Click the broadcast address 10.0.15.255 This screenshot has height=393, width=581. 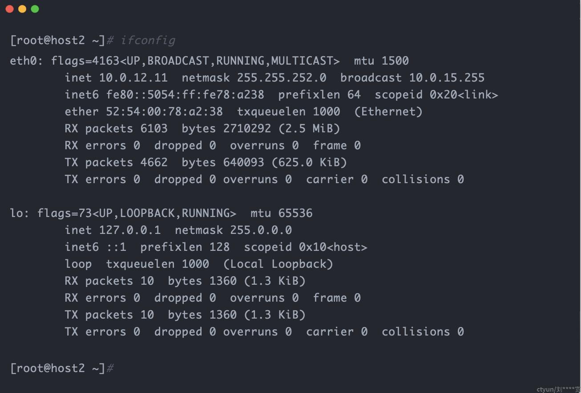(447, 78)
